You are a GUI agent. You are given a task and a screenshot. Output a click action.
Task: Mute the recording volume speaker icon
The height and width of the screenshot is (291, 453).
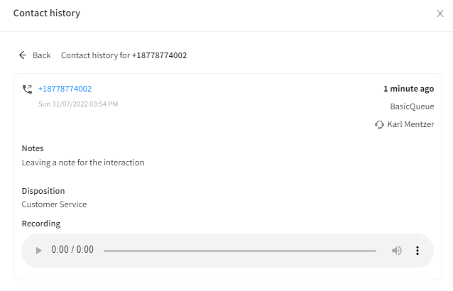tap(397, 251)
